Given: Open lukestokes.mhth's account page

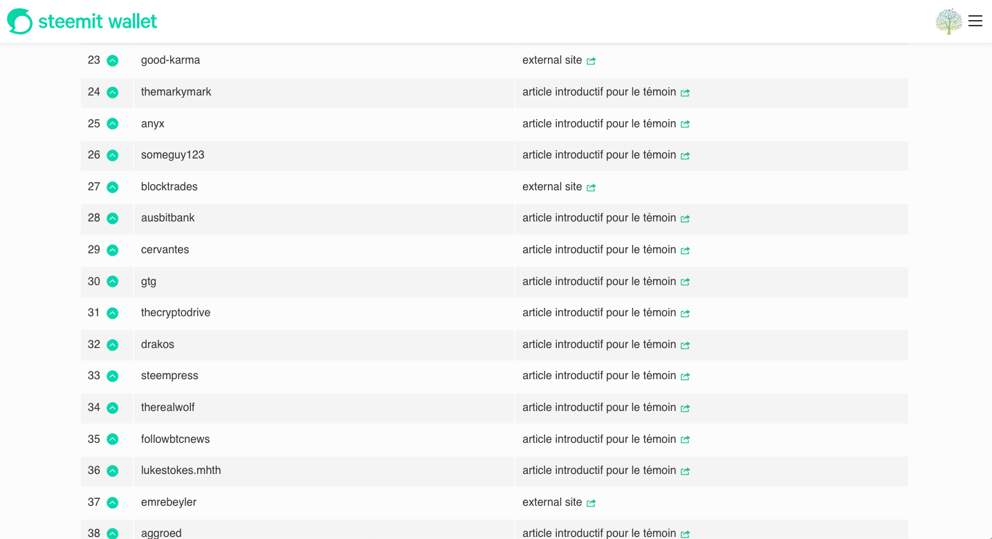Looking at the screenshot, I should coord(181,471).
